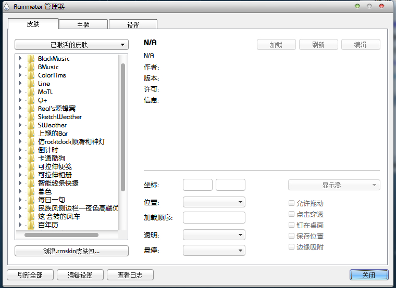Toggle the 保存位置 checkbox
This screenshot has height=288, width=396.
[291, 235]
